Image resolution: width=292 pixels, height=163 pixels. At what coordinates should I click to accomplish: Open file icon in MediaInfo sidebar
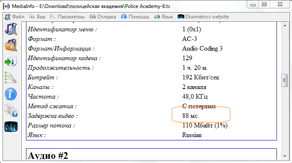(x=11, y=29)
